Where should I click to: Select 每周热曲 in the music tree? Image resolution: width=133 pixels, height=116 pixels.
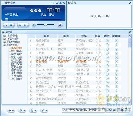coord(16,48)
